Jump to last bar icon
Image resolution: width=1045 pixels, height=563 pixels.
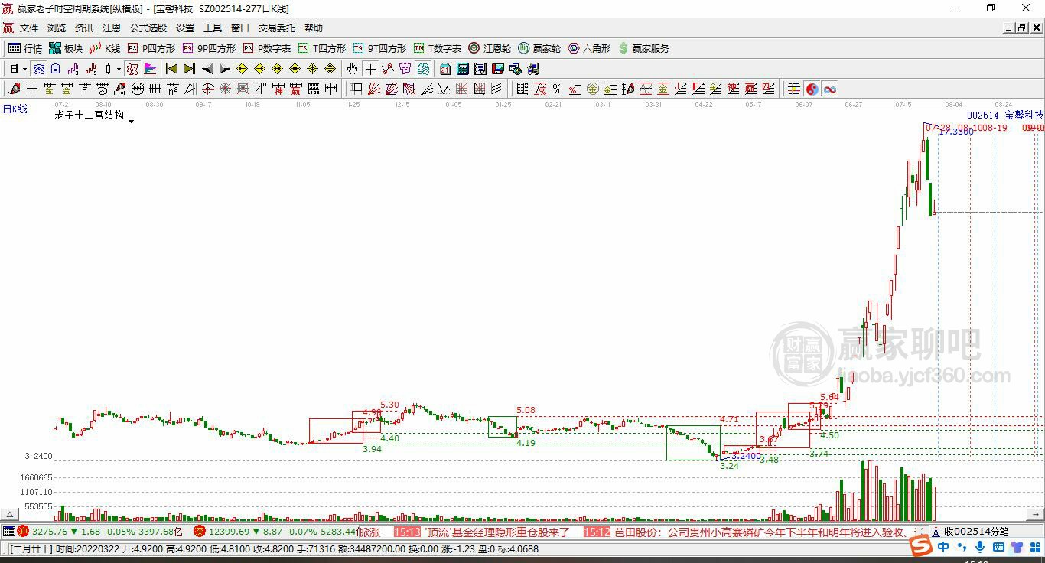click(189, 69)
